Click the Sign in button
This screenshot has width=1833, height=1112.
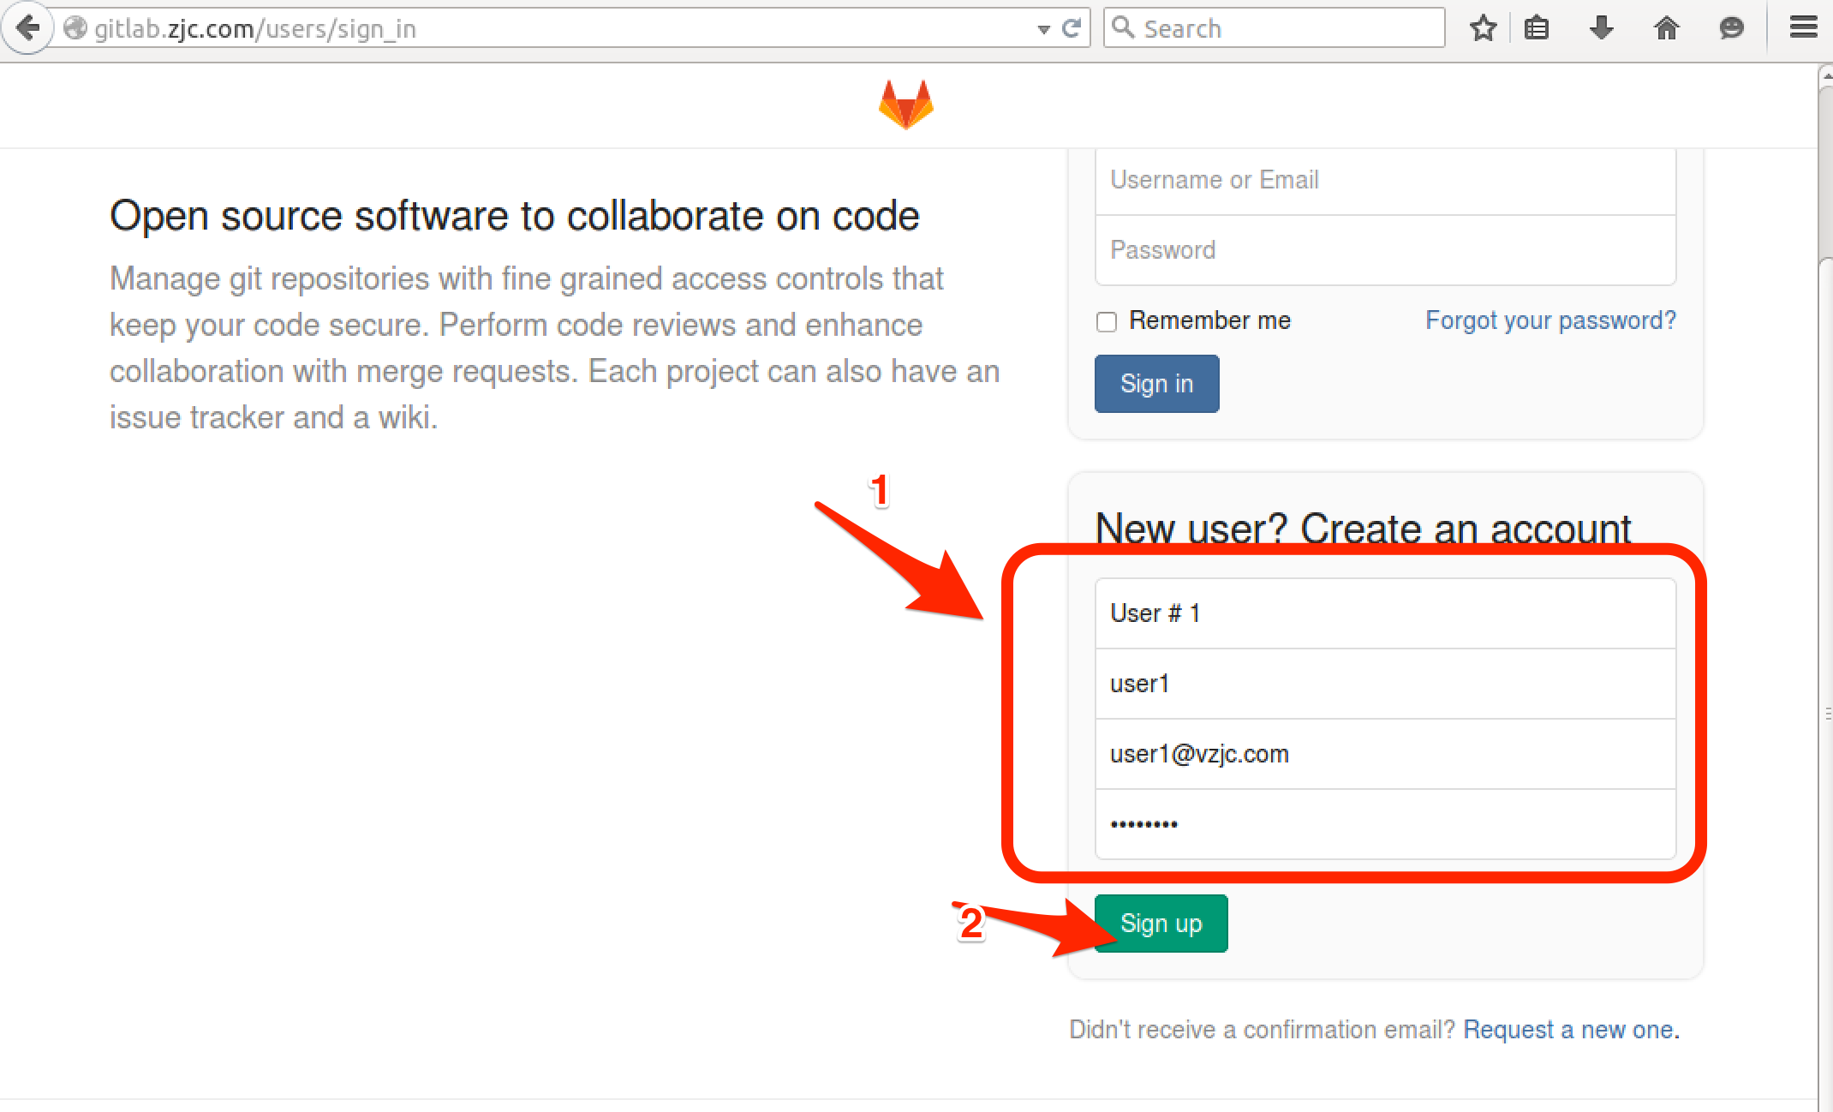(1157, 384)
